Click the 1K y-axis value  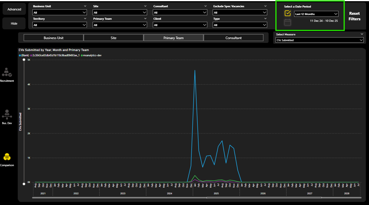click(x=29, y=158)
